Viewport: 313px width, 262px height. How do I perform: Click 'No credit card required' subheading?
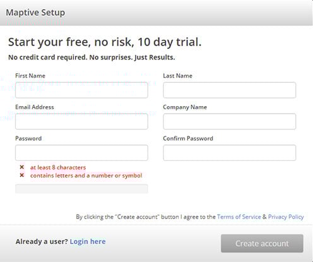(92, 57)
